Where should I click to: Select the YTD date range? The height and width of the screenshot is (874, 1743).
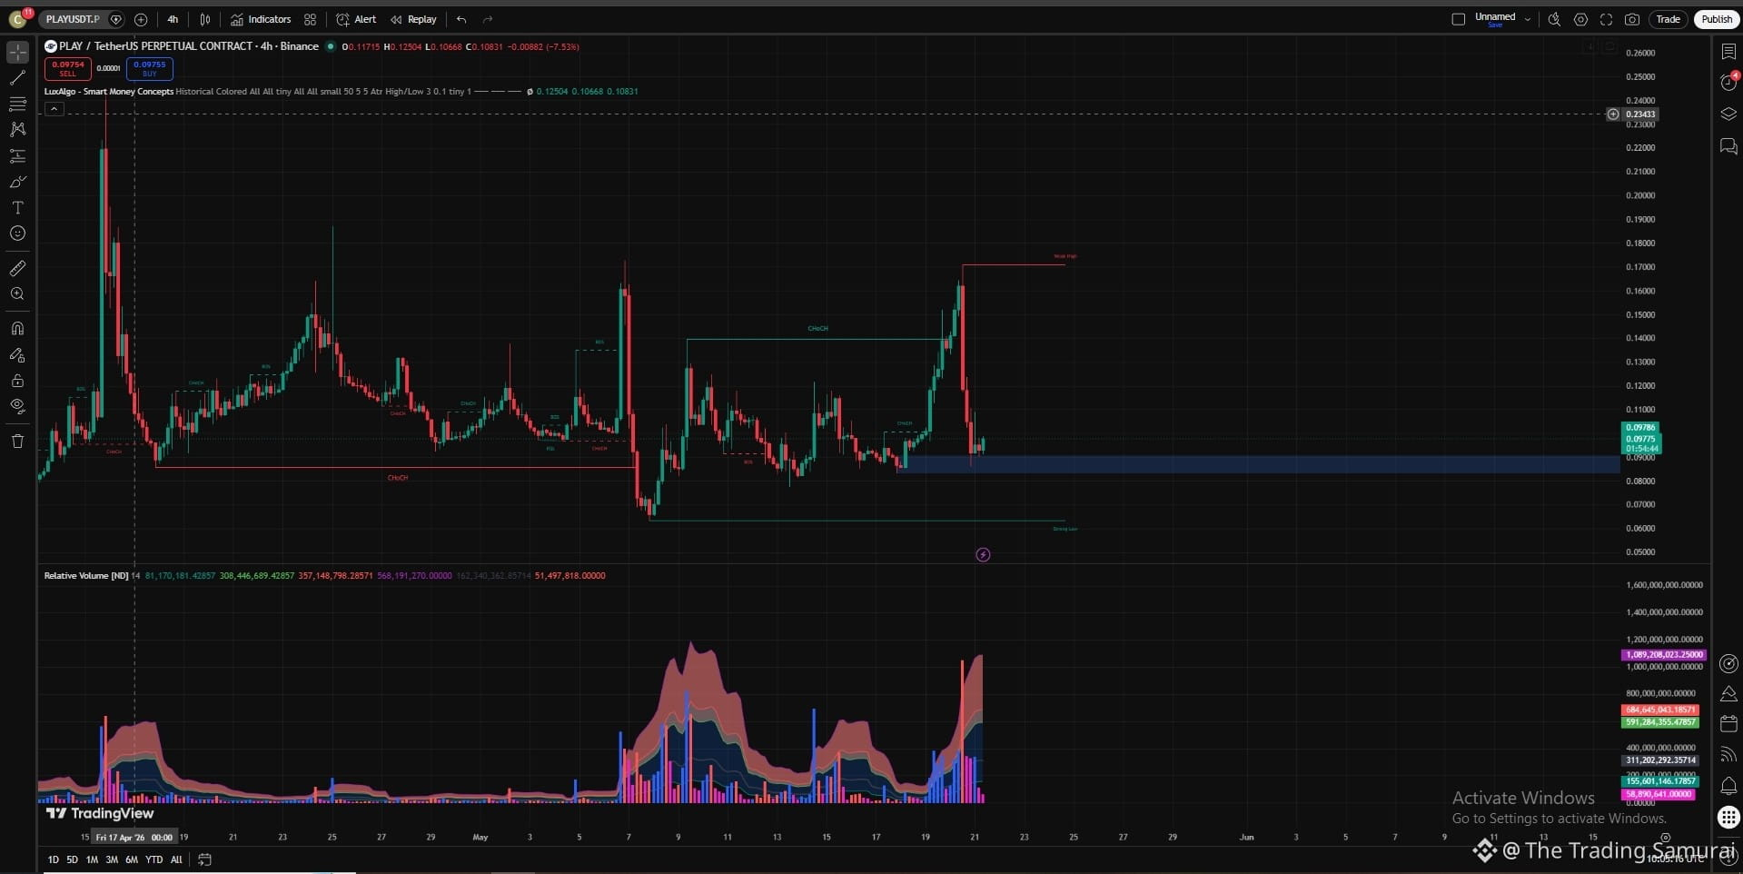pyautogui.click(x=154, y=859)
